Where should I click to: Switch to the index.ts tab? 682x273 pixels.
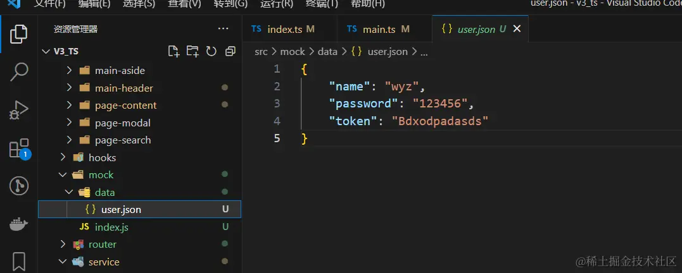click(x=284, y=29)
